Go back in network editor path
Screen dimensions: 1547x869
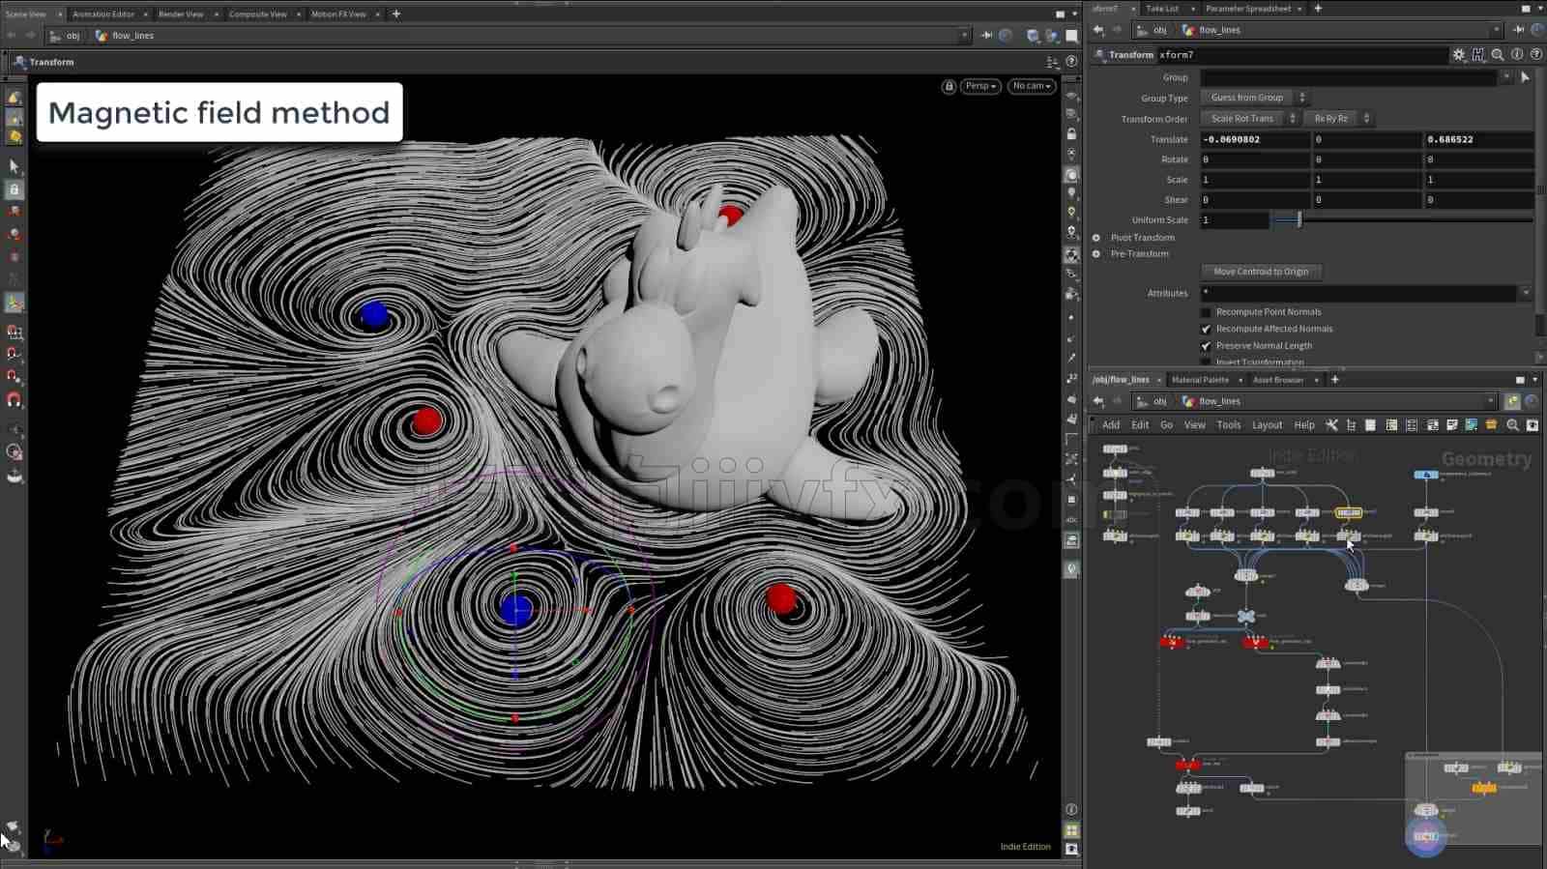click(x=1098, y=401)
